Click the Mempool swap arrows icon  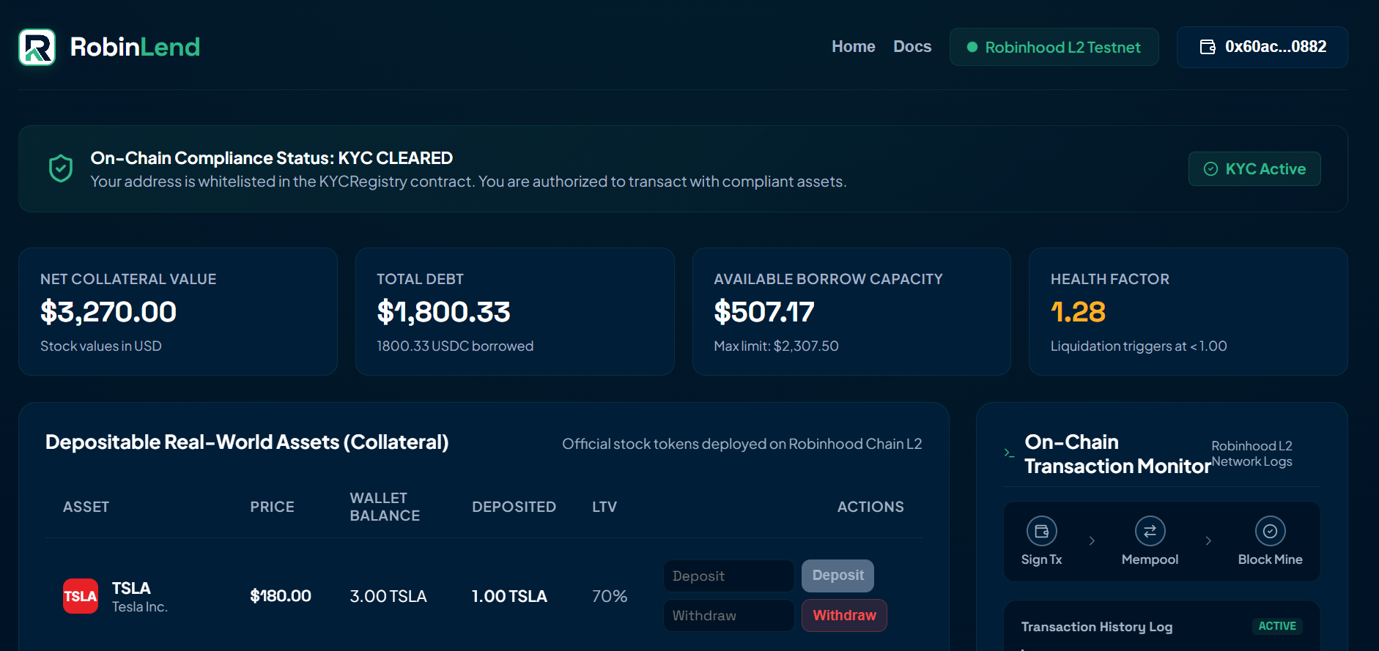(1150, 531)
